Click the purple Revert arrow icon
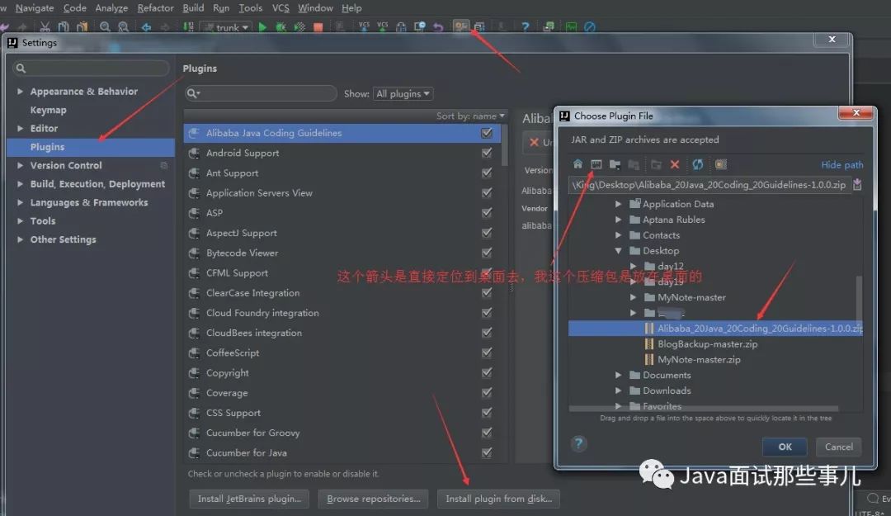 point(437,26)
